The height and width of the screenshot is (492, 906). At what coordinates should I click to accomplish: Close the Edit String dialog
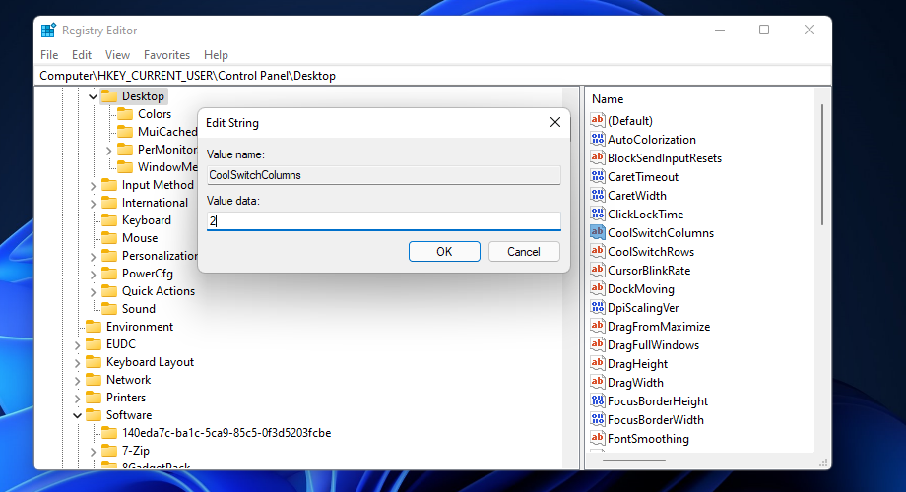coord(555,122)
